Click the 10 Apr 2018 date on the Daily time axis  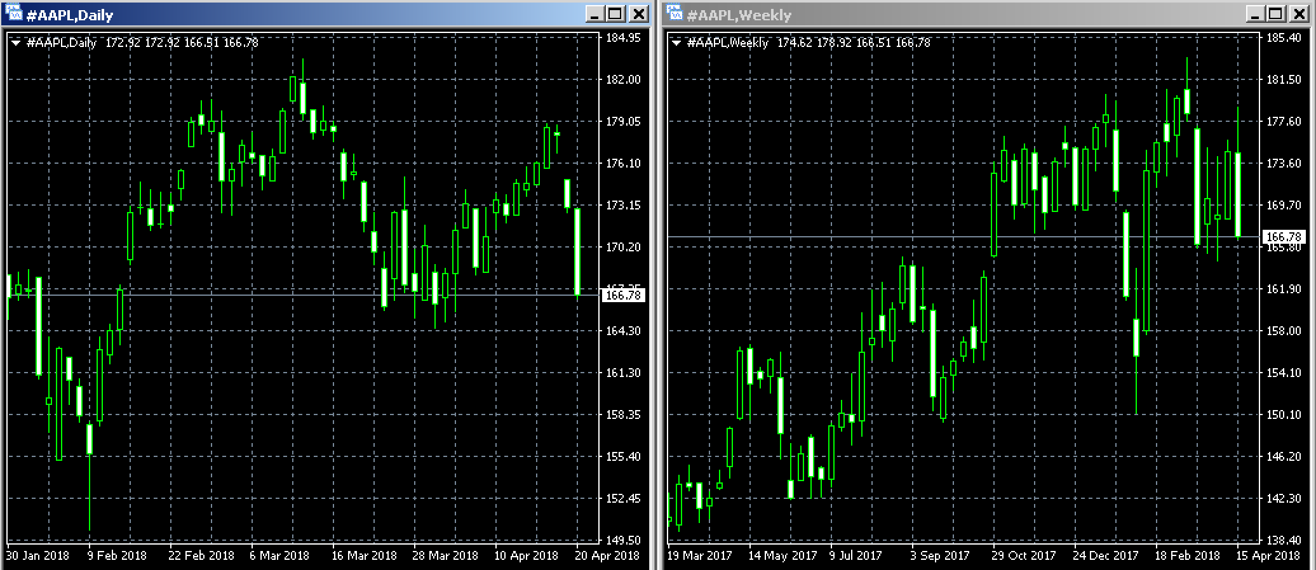point(527,555)
